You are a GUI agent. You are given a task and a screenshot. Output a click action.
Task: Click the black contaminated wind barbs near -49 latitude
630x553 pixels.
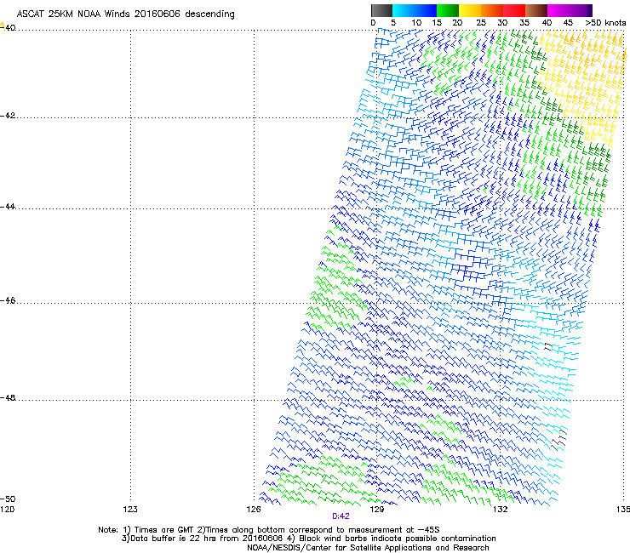[x=558, y=440]
